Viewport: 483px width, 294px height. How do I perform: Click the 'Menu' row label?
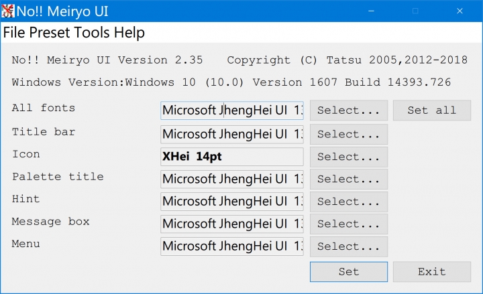[x=26, y=244]
